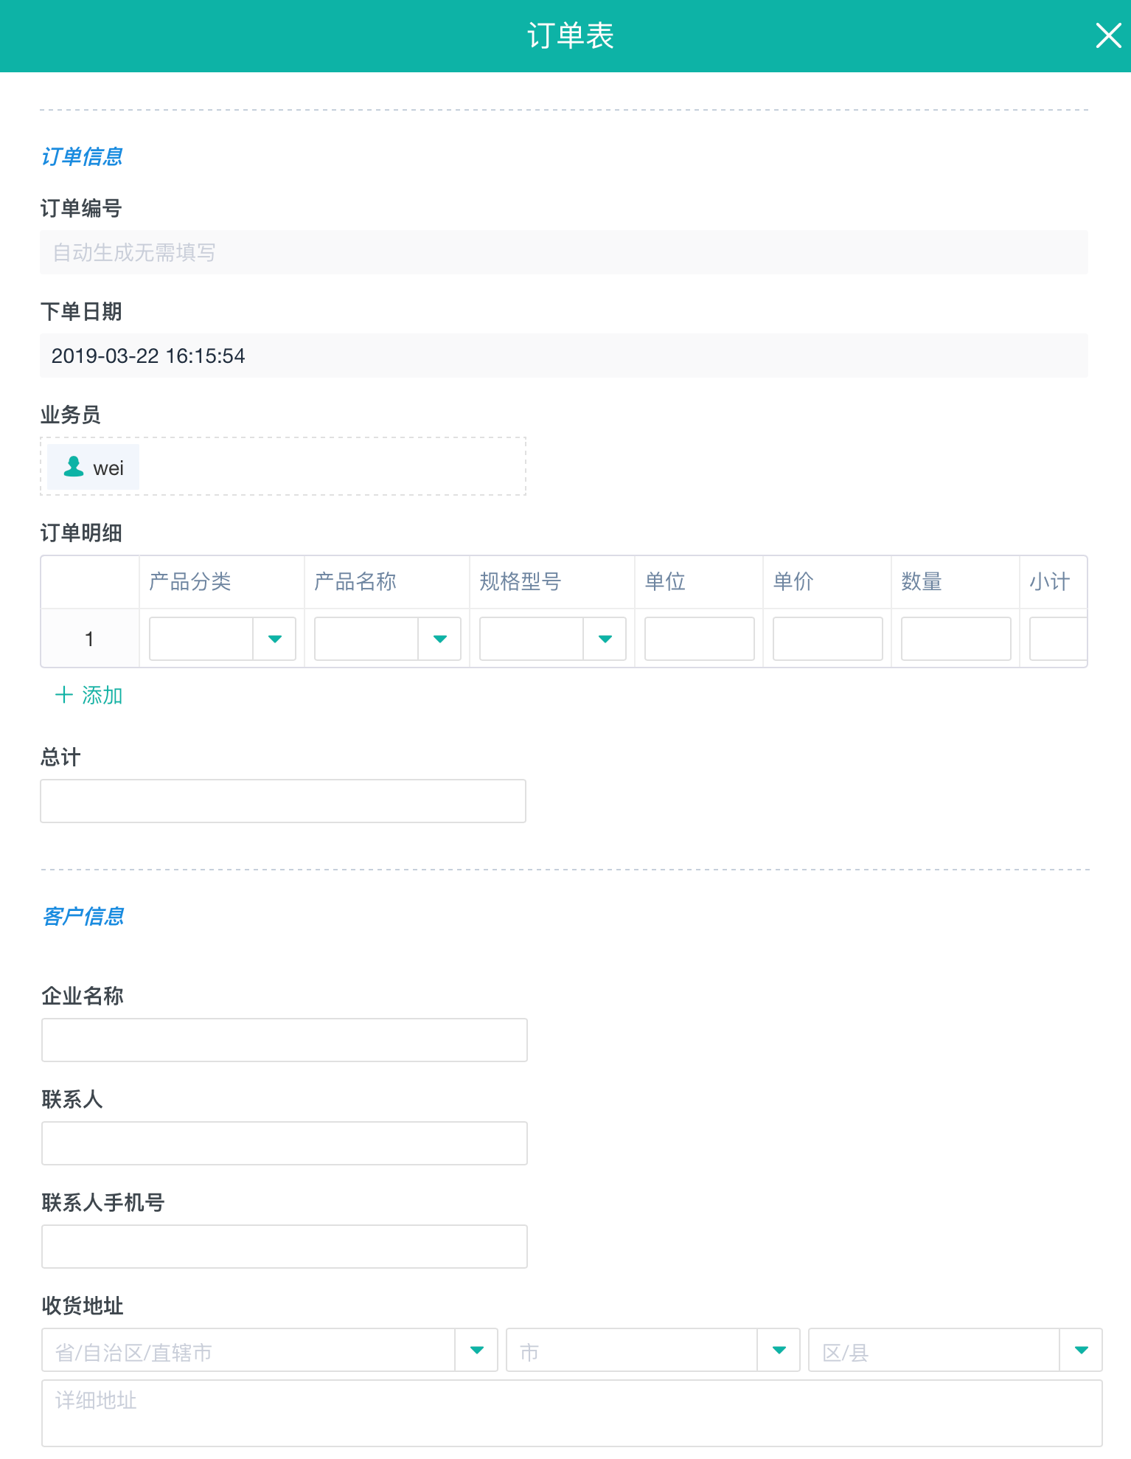Click the 总计 total input field
Screen dimensions: 1131x1459
click(283, 801)
